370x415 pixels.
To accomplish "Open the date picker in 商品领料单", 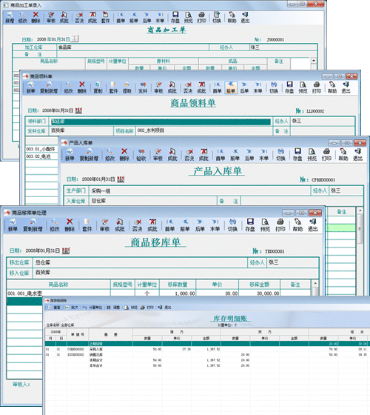I will (78, 110).
